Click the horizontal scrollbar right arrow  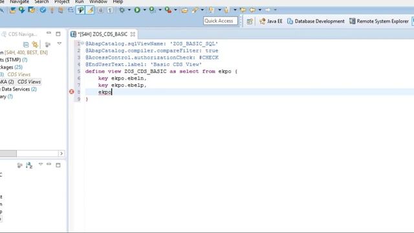click(x=61, y=153)
